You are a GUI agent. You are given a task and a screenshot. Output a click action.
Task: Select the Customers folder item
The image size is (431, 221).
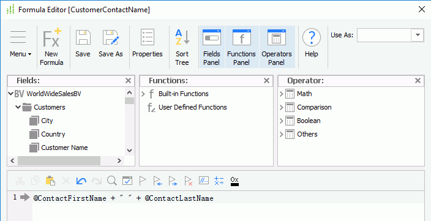point(50,107)
